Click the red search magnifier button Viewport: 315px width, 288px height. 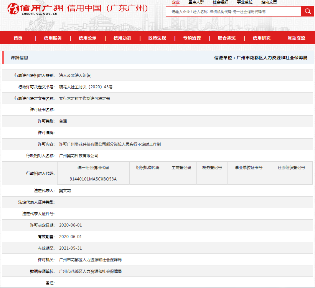click(x=307, y=12)
